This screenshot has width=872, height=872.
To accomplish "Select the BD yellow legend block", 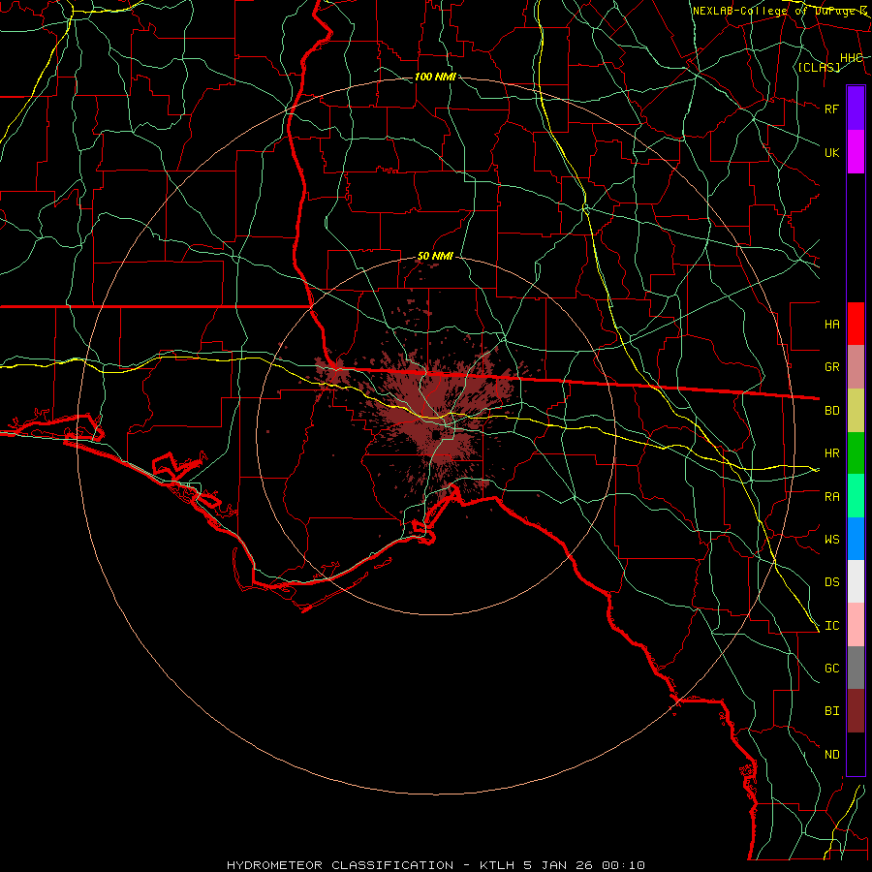I will coord(856,411).
